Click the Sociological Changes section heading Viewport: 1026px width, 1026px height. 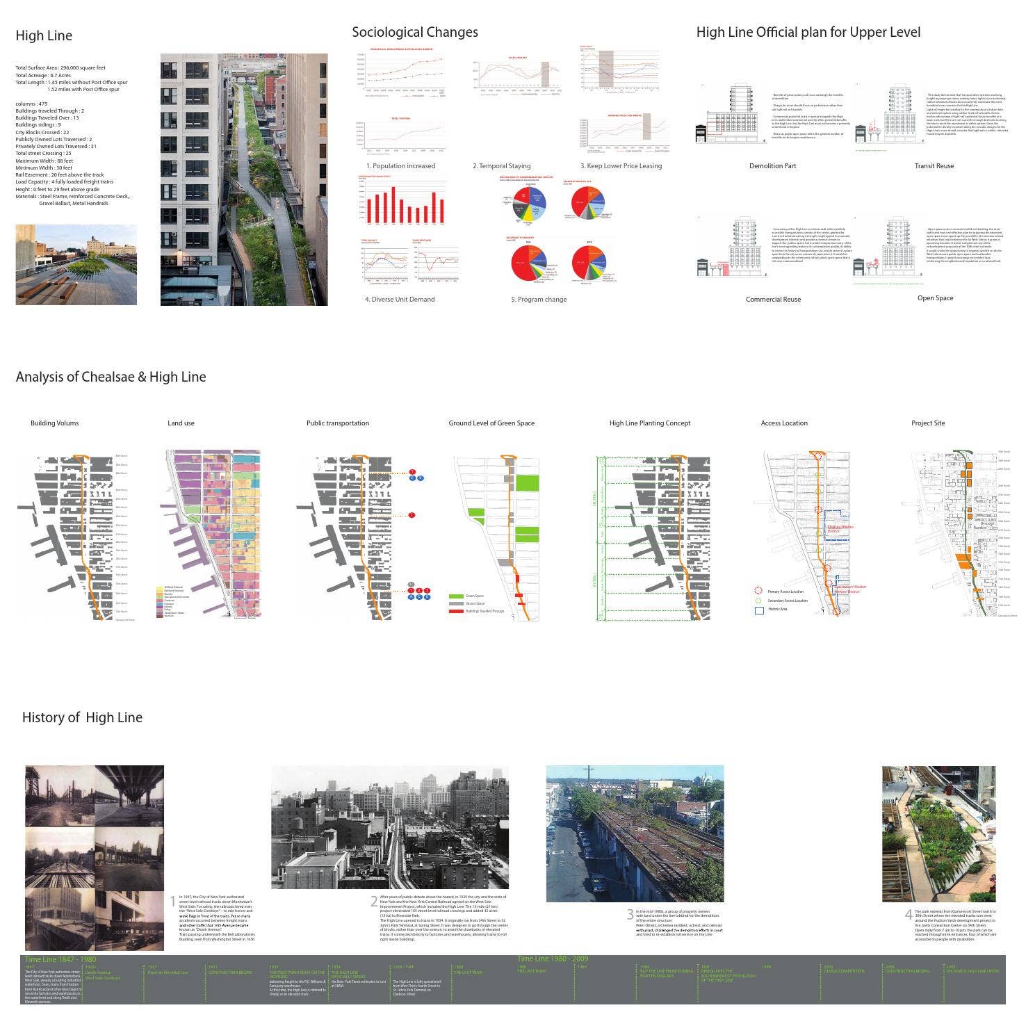[415, 32]
